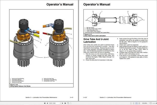Viewport: 157px width, 105px height.
Task: Click the zoom percentage field
Action: click(145, 103)
